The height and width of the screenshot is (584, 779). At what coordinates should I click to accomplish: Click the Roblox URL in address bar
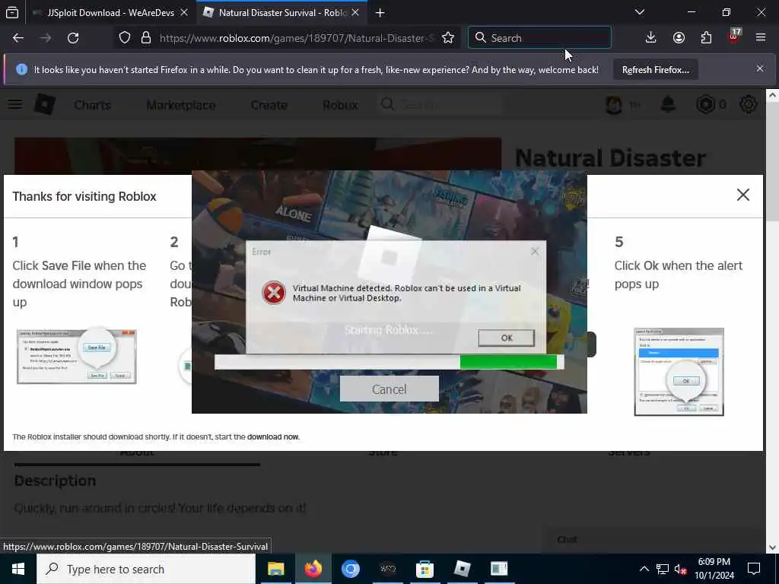click(297, 38)
